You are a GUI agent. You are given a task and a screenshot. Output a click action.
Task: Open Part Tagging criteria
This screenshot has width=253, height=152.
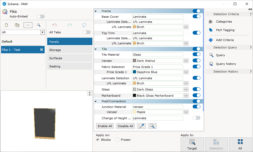tap(225, 30)
